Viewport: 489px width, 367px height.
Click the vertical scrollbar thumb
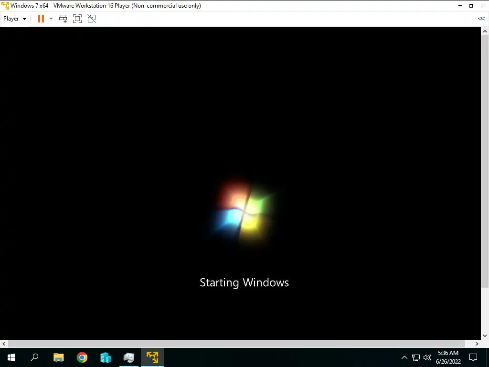pos(485,161)
